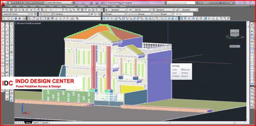
Task: Switch to the Layout1 tab
Action: coord(36,122)
